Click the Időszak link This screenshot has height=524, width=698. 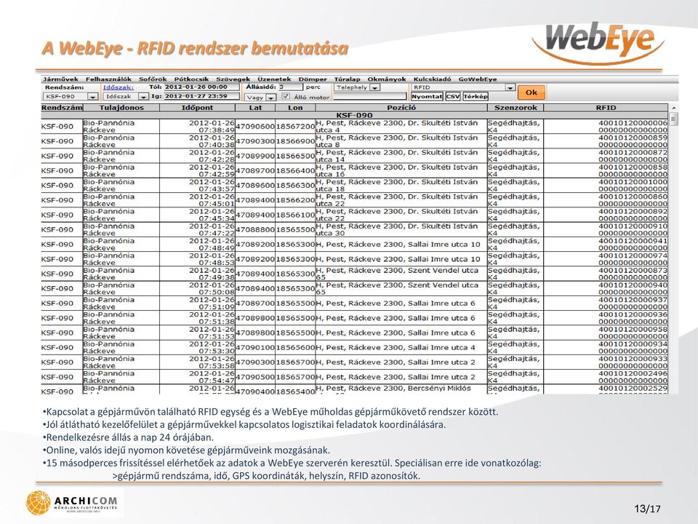coord(119,87)
